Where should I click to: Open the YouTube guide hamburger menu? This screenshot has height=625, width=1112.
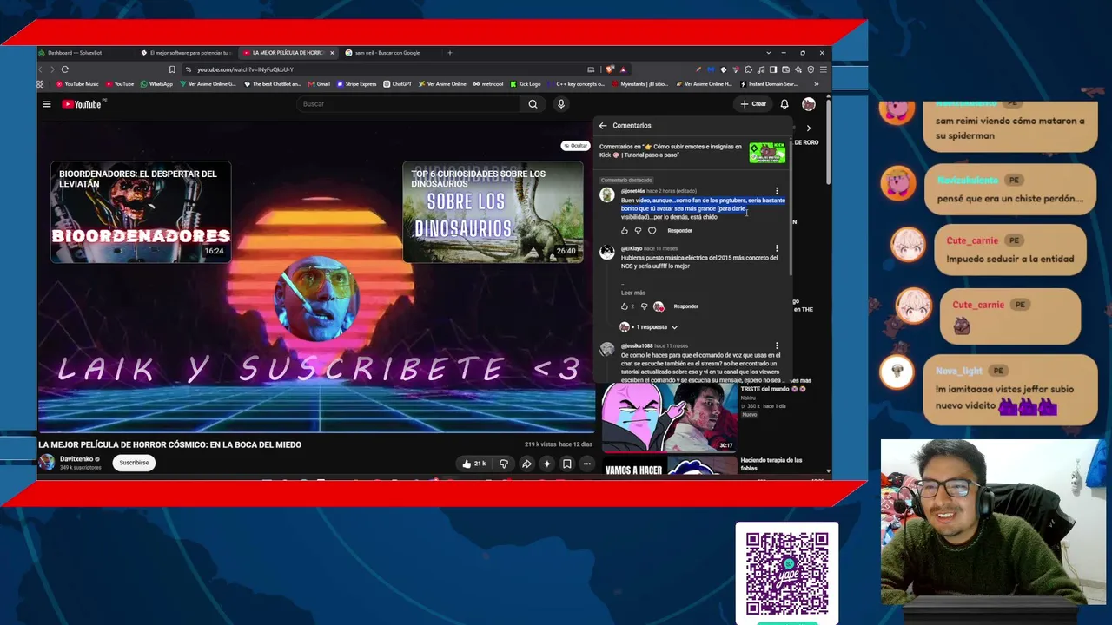tap(47, 104)
